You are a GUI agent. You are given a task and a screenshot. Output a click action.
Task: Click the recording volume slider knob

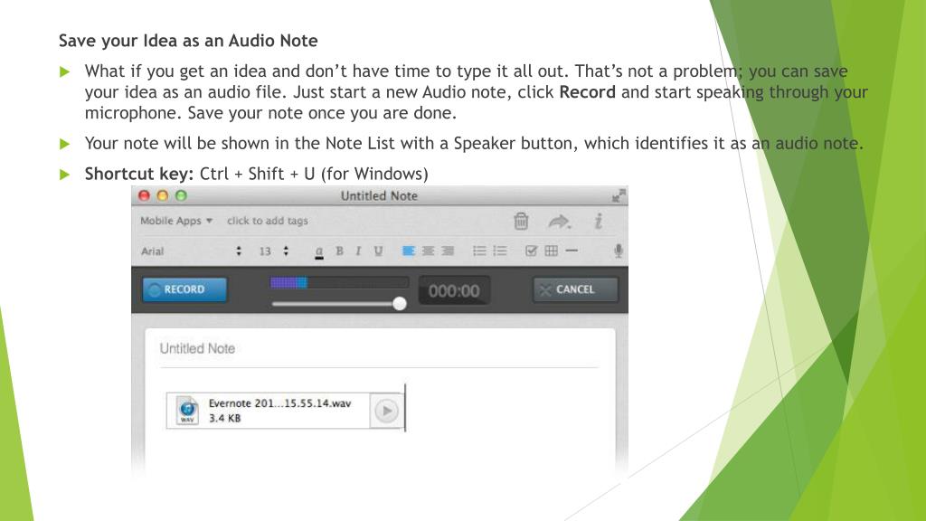pyautogui.click(x=400, y=304)
